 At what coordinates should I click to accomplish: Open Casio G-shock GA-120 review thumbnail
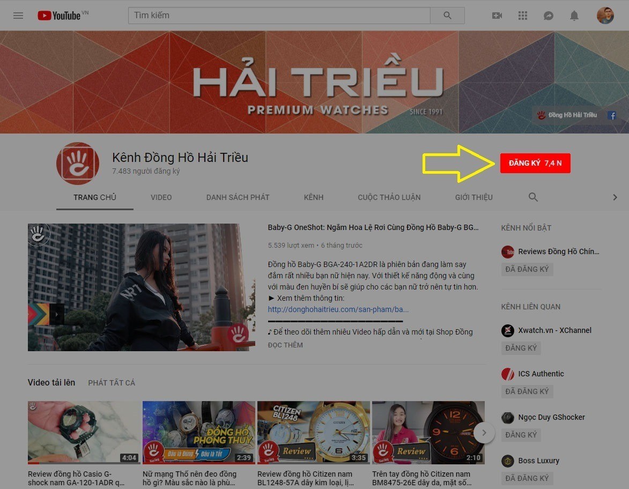(84, 433)
